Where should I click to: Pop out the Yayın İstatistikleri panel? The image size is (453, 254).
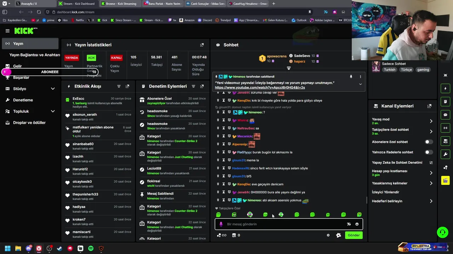(x=202, y=45)
